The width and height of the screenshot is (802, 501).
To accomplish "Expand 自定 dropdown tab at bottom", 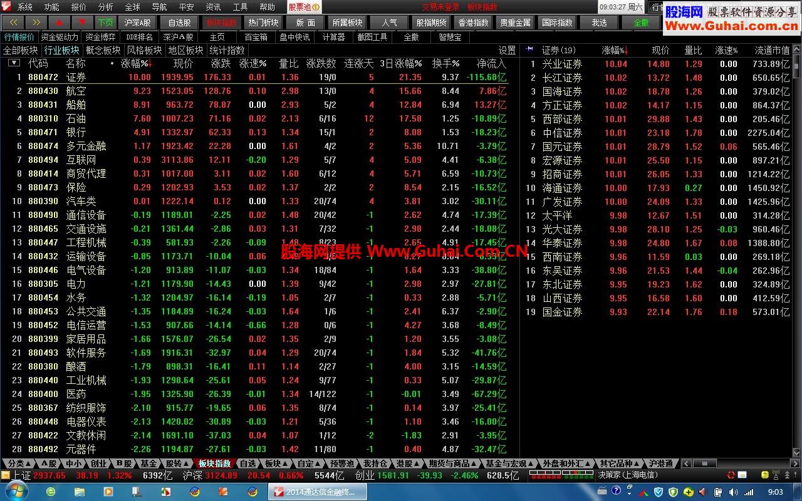I will (310, 463).
